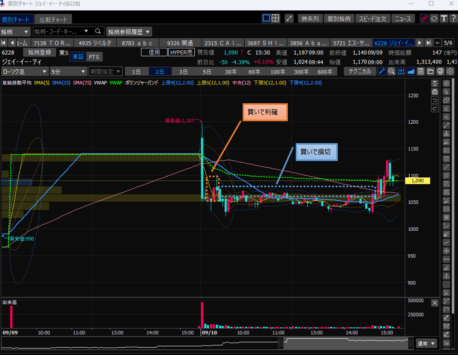This screenshot has height=355, width=458.
Task: Open the ローソク足 chart type dropdown
Action: pyautogui.click(x=24, y=71)
